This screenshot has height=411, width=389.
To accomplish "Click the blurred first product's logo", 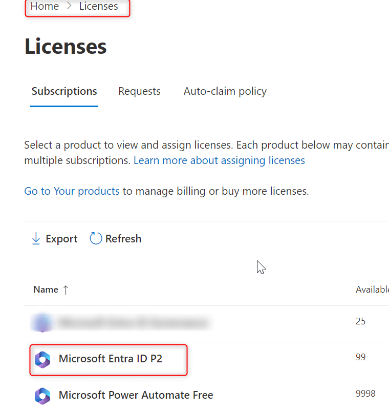I will [x=43, y=322].
